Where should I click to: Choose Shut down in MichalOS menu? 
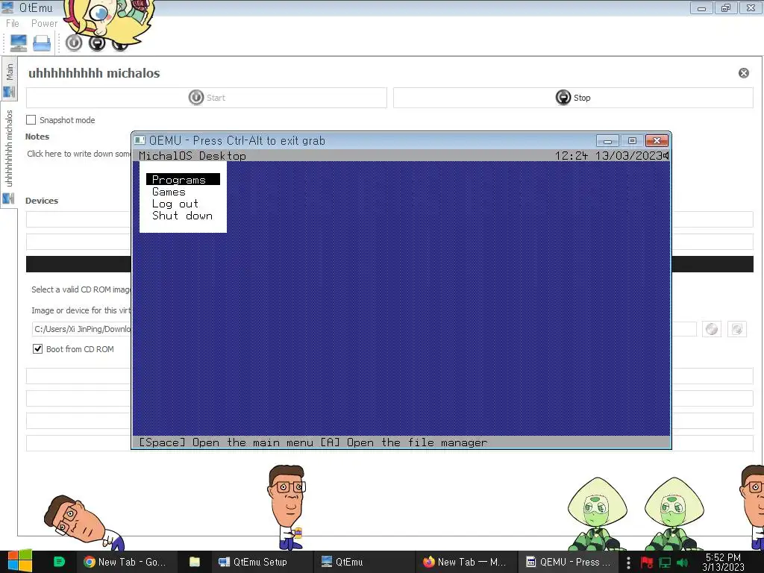pos(182,216)
